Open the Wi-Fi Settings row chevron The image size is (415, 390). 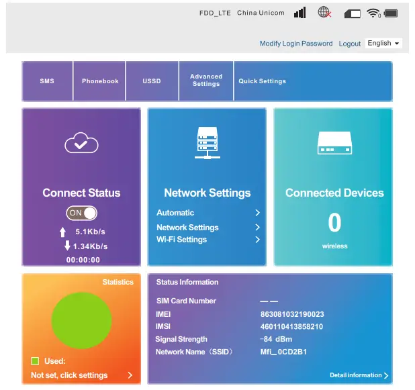(x=257, y=240)
